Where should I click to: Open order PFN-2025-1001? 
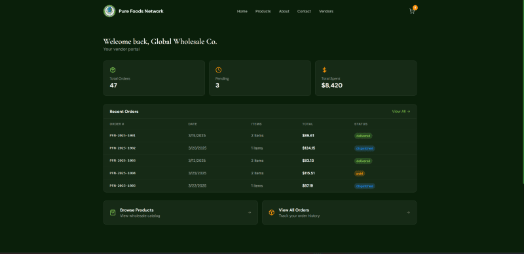click(x=122, y=136)
